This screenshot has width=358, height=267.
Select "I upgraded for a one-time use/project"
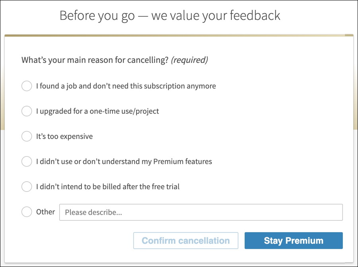coord(27,111)
